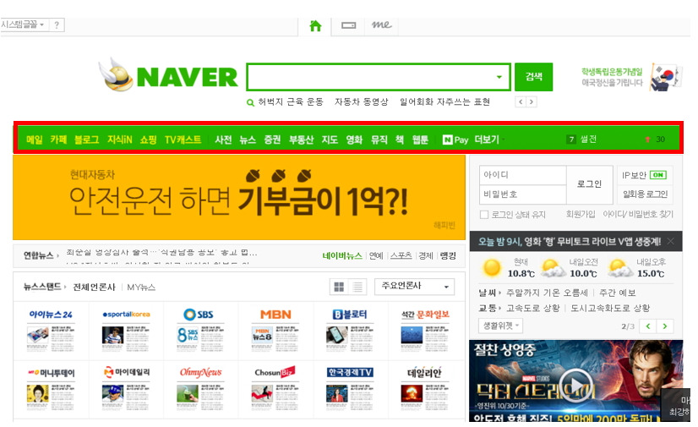
Task: Open the sportalkorea news logo
Action: coord(126,315)
